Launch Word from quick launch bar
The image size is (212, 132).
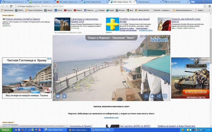(19, 130)
